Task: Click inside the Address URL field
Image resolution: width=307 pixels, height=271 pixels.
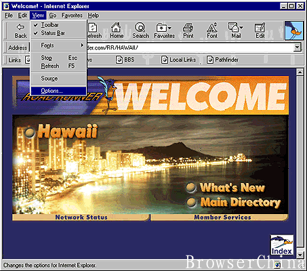Action: pyautogui.click(x=189, y=47)
